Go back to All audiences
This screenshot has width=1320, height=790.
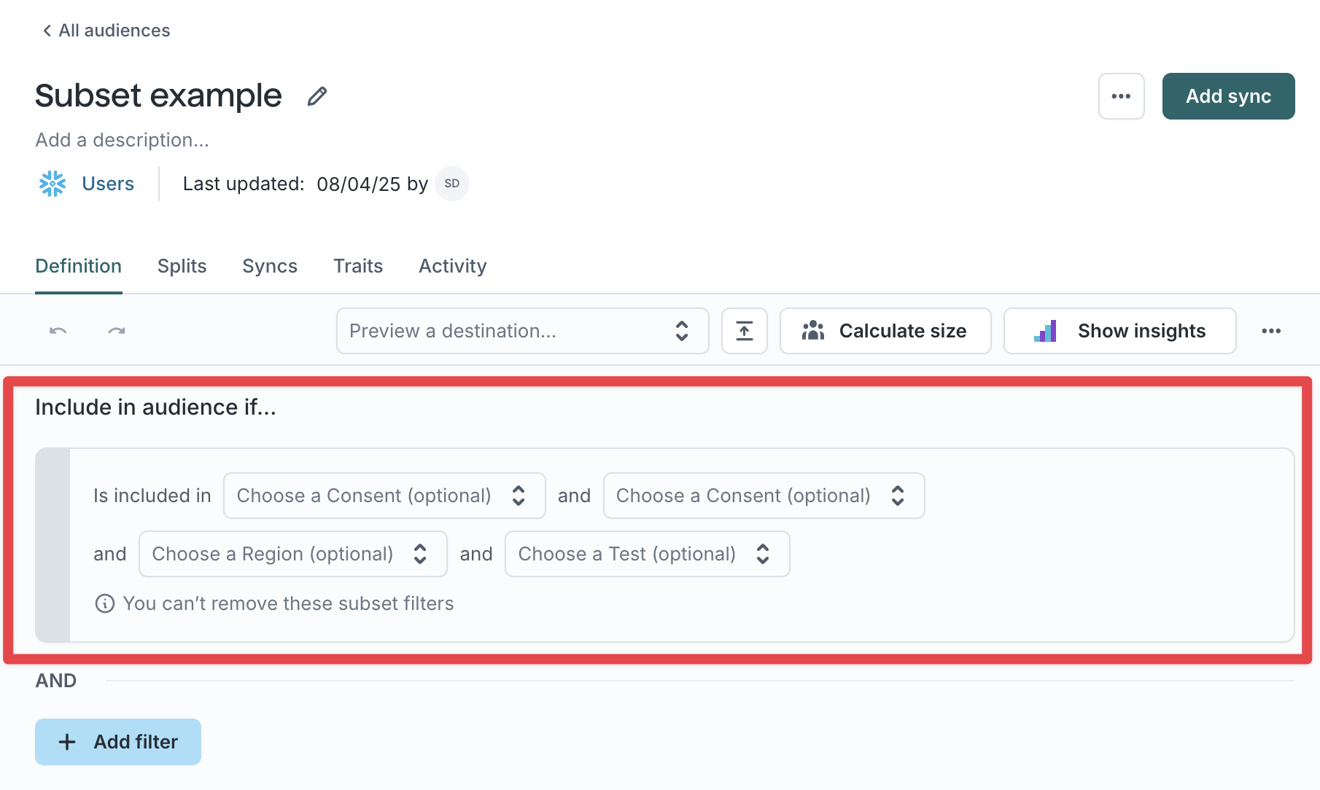[106, 31]
